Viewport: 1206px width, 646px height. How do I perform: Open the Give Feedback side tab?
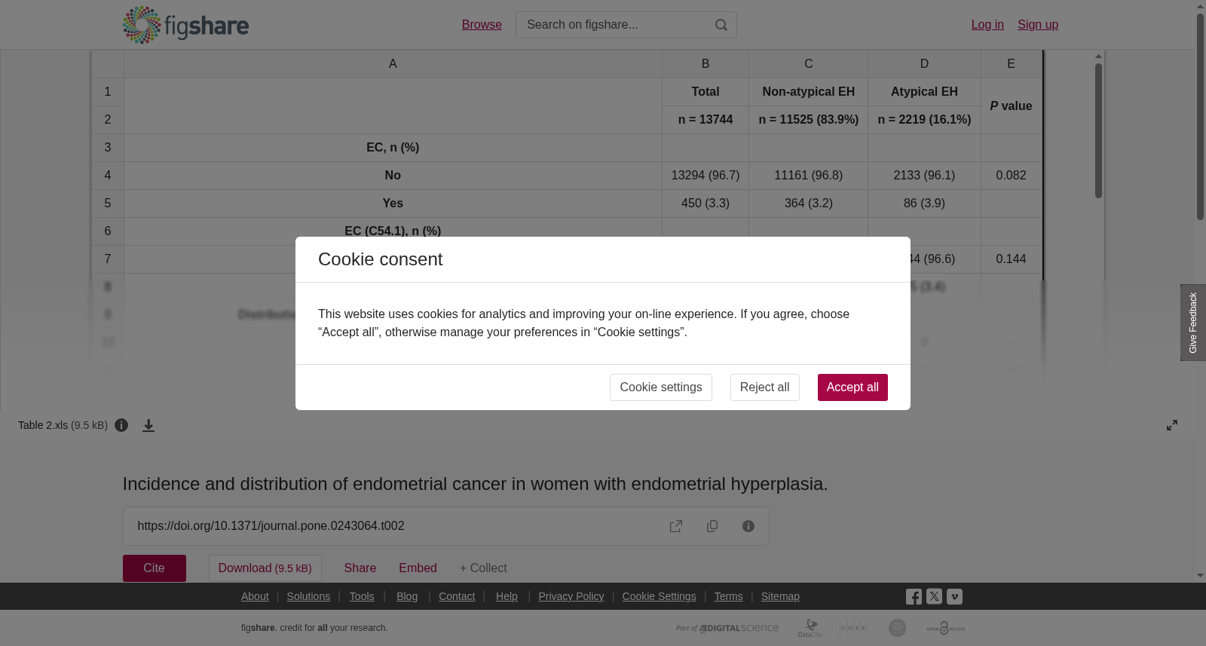pos(1193,323)
